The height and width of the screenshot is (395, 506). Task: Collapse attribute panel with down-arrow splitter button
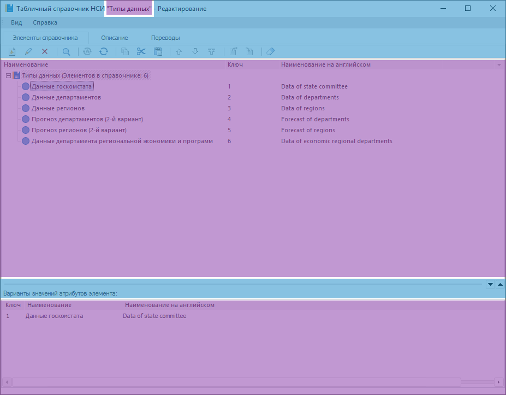tap(490, 284)
